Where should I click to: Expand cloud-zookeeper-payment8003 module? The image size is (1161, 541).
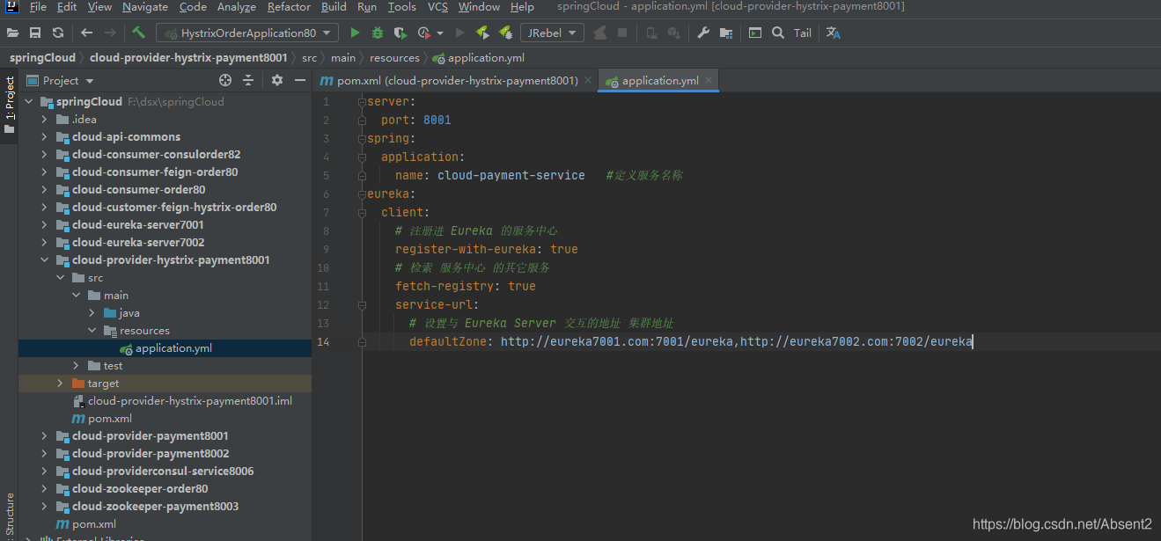click(45, 507)
